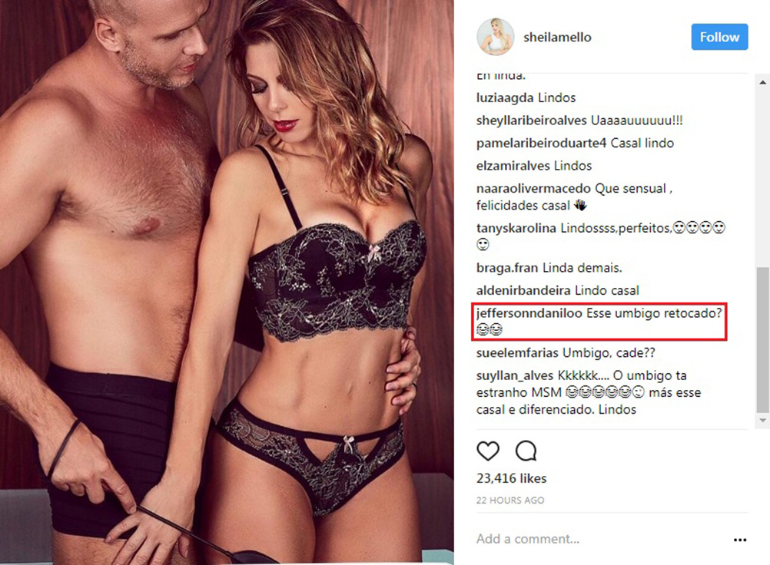Open sueelemfarias commenter profile
Viewport: 770px width, 565px height.
coord(517,352)
